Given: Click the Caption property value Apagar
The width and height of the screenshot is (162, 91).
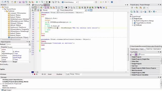Looking at the screenshot, I should [21, 62].
